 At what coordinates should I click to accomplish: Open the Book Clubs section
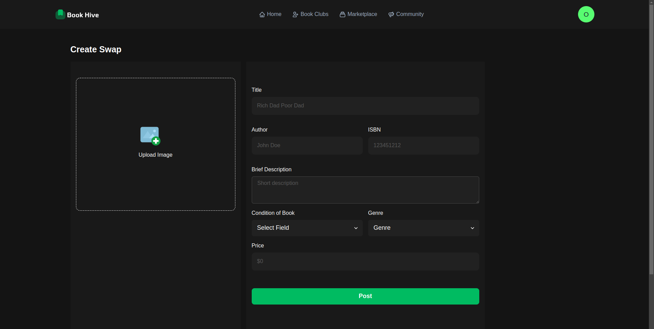(310, 14)
